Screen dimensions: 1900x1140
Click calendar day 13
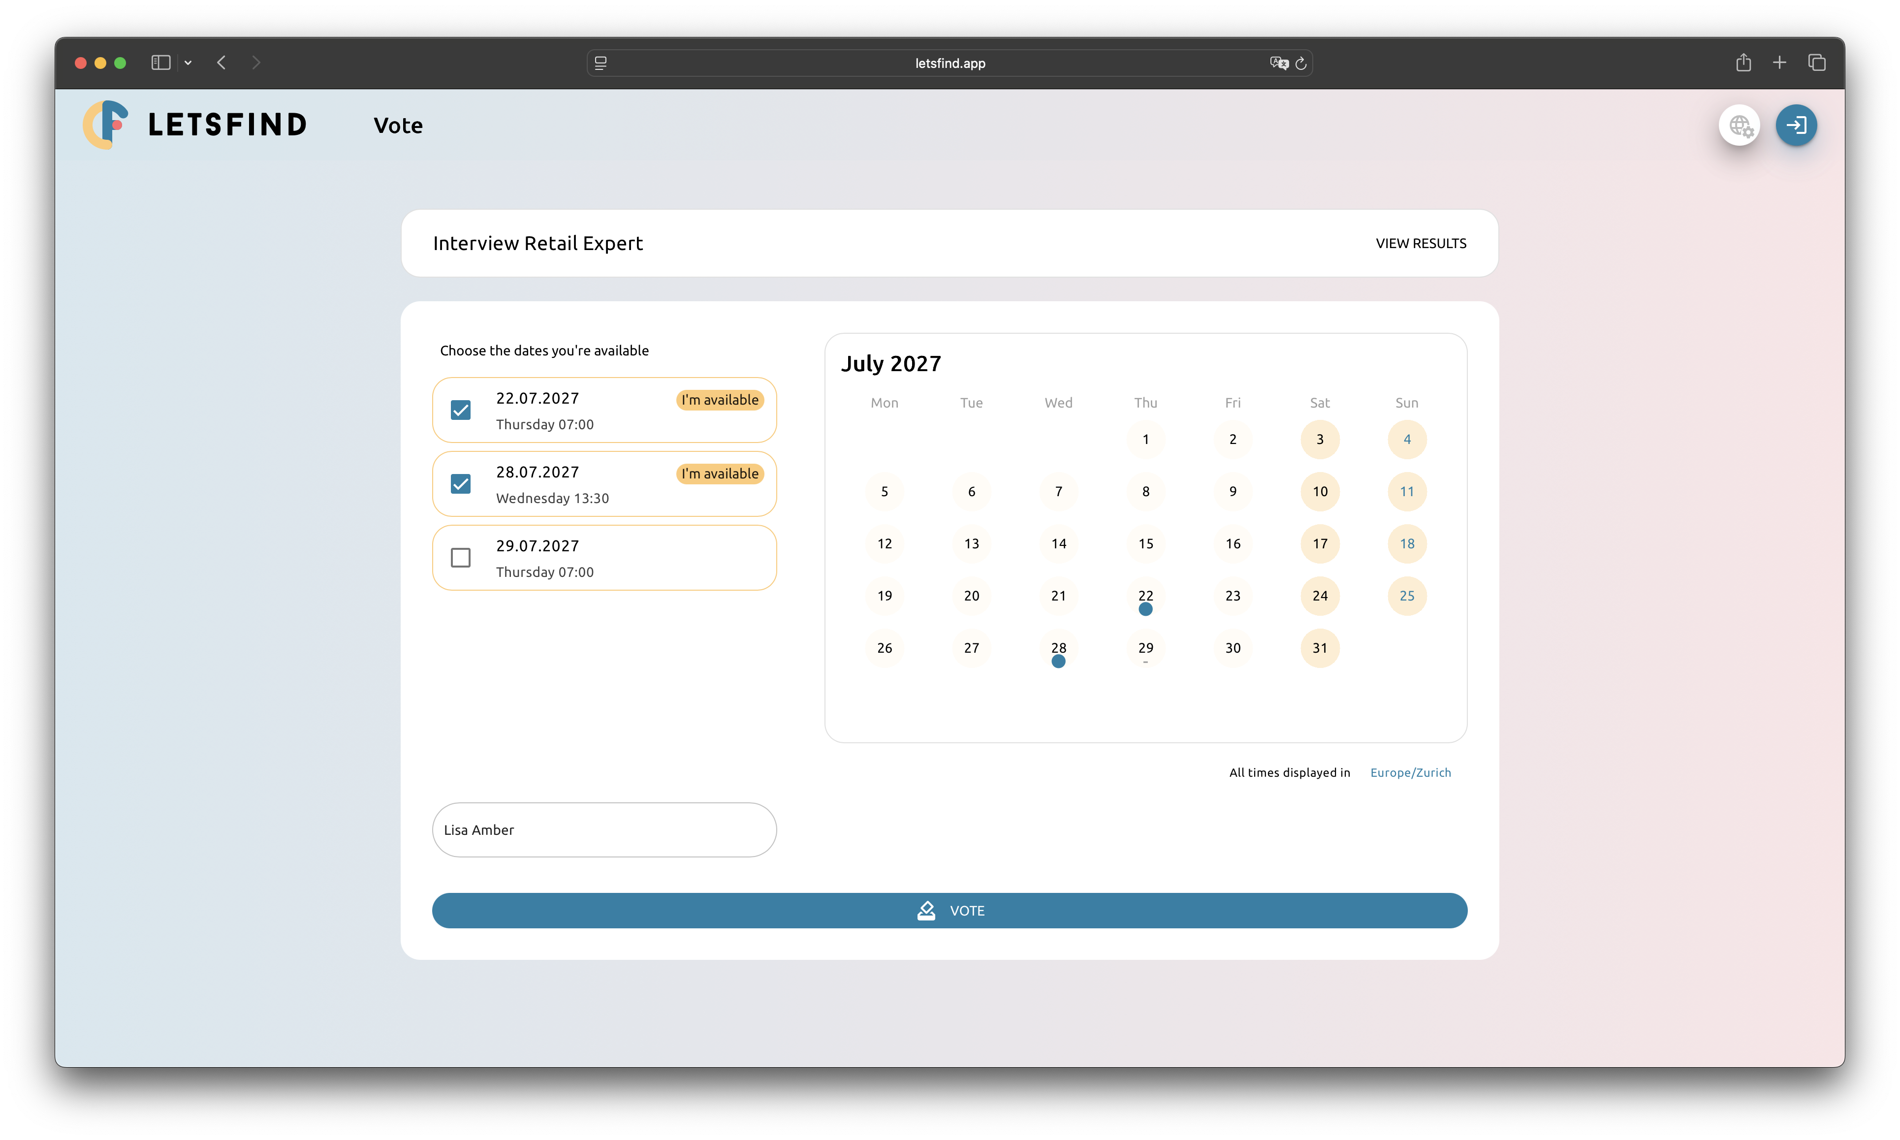972,544
